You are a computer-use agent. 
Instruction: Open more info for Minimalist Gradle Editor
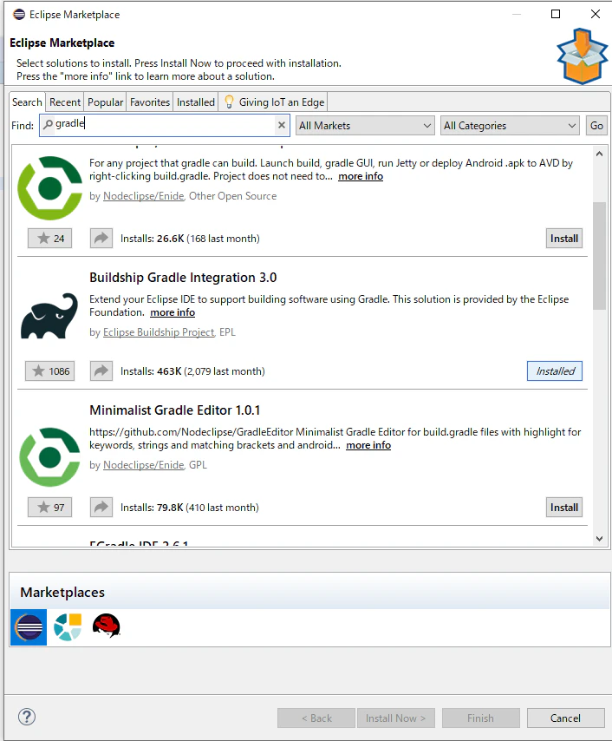pos(368,445)
